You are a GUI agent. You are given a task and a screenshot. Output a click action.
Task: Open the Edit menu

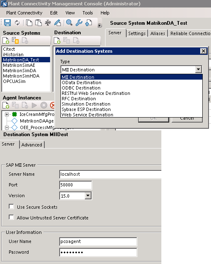pos(54,13)
